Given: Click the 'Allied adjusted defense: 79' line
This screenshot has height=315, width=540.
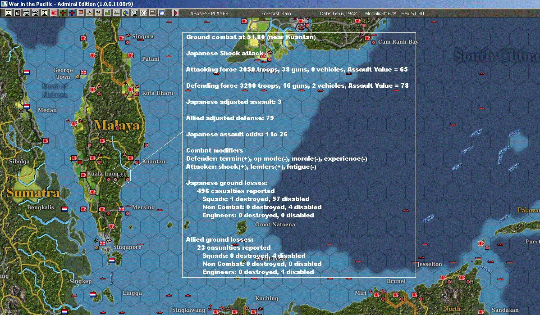Looking at the screenshot, I should [x=230, y=118].
